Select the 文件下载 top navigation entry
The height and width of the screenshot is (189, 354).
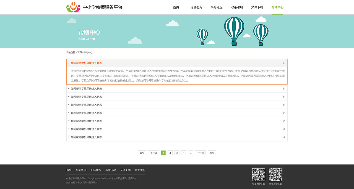coord(257,7)
